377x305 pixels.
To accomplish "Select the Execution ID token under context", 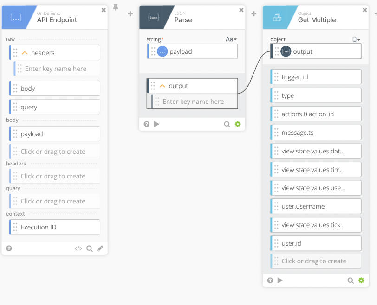I will point(54,227).
